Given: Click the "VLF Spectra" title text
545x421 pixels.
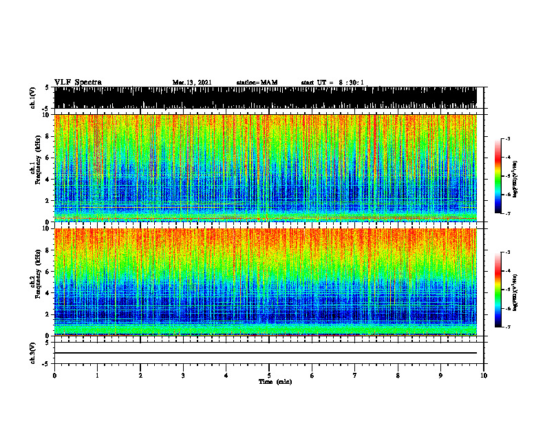Looking at the screenshot, I should (x=78, y=83).
